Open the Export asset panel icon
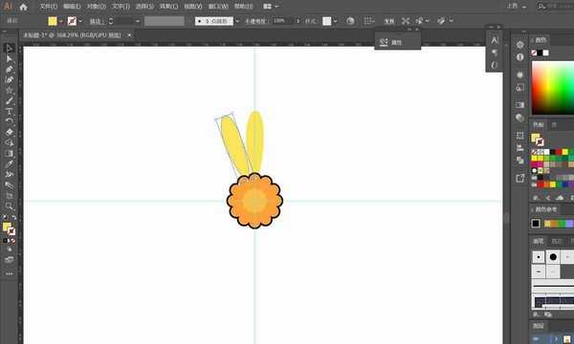574x344 pixels. (x=519, y=179)
